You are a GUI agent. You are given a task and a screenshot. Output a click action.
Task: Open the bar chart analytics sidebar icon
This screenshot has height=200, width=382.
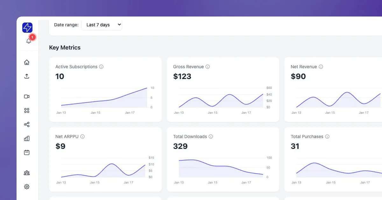pos(27,138)
